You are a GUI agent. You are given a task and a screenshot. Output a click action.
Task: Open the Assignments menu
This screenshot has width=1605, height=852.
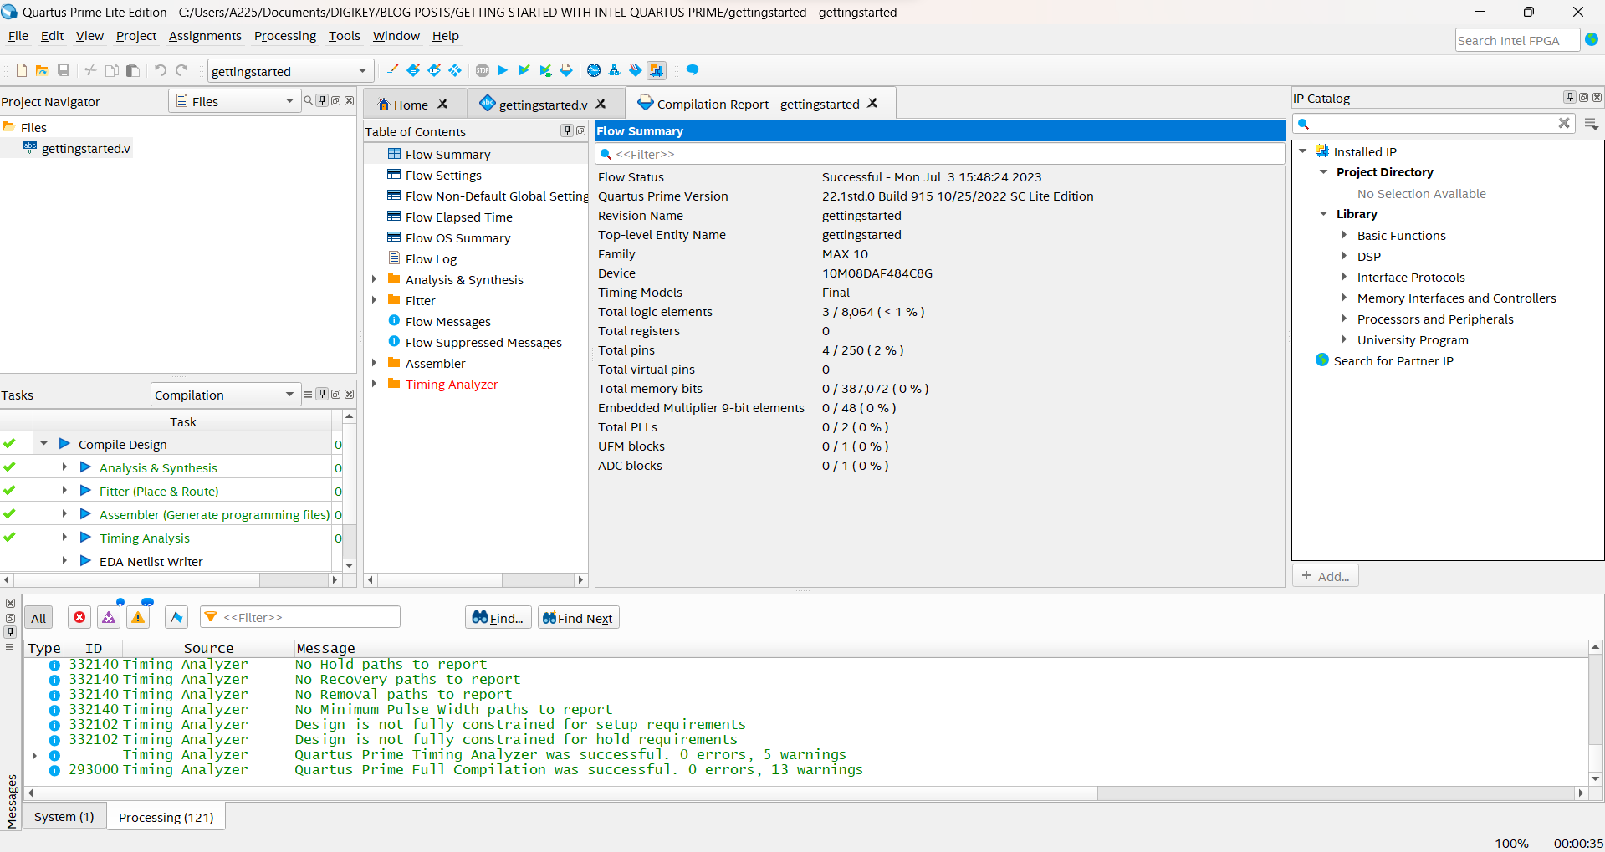(205, 36)
